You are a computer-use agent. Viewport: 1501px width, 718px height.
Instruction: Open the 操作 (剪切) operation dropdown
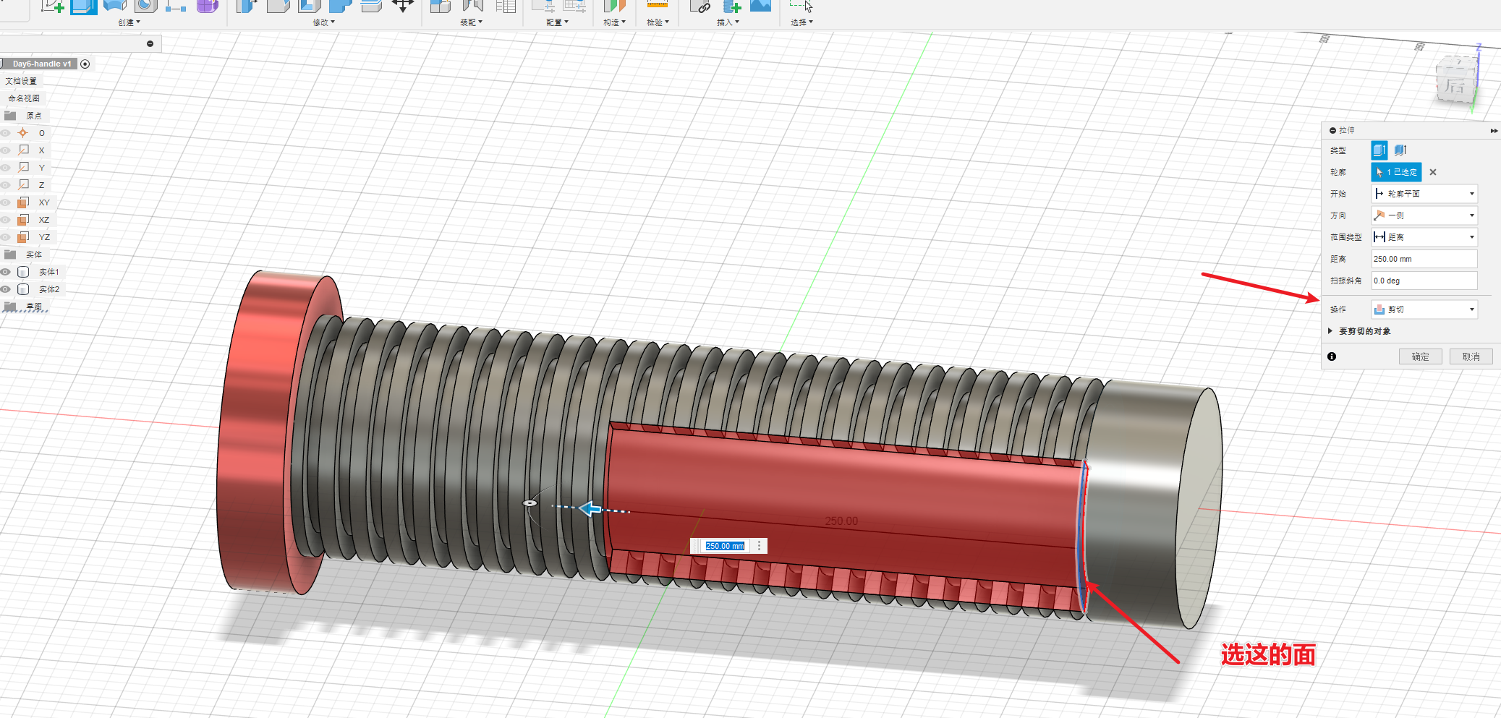pos(1424,309)
